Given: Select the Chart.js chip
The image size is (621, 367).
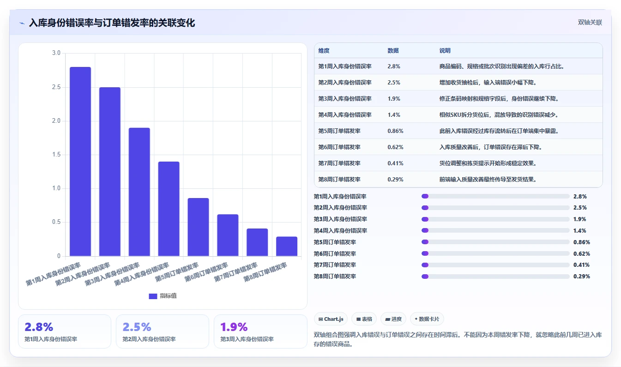Looking at the screenshot, I should pos(331,319).
